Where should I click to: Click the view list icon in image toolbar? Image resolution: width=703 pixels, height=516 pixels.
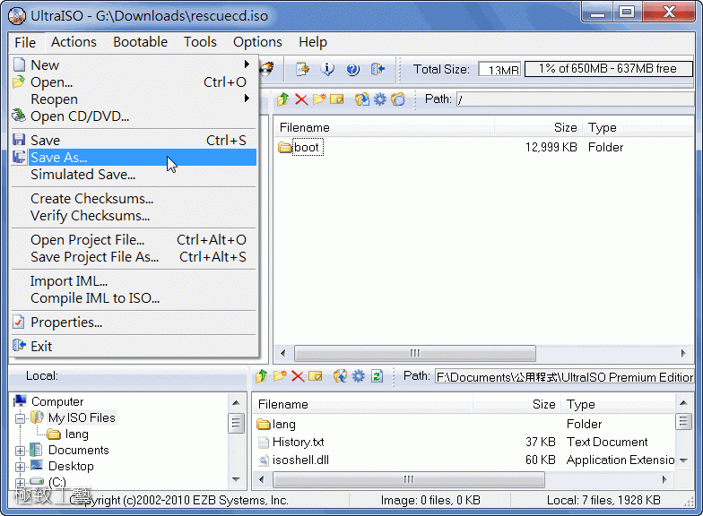pyautogui.click(x=398, y=99)
